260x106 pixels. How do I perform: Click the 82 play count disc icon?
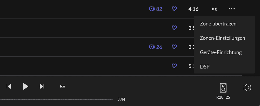pyautogui.click(x=152, y=9)
